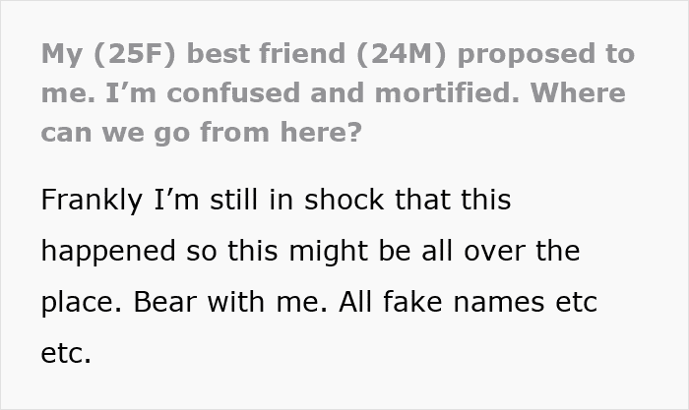The width and height of the screenshot is (689, 410).
Task: Click "I'm still in" in the first body line
Action: tap(220, 200)
